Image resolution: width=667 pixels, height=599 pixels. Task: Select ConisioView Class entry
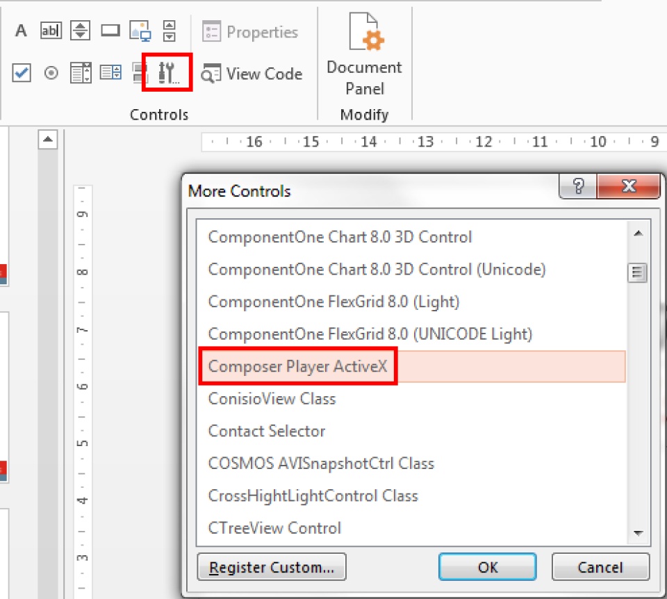411,399
